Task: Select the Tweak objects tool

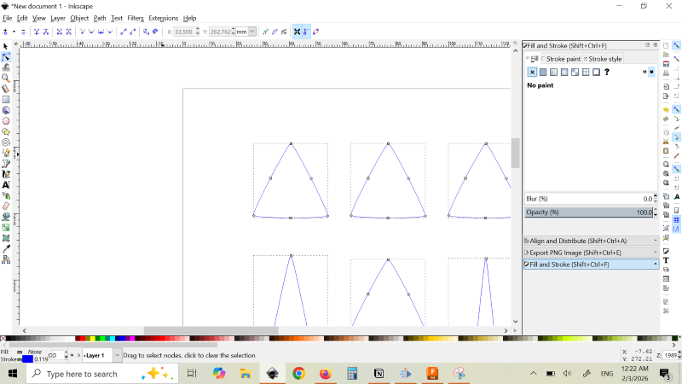Action: [6, 67]
